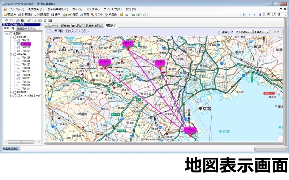The image size is (289, 180).
Task: Expand bottom panel with double-chevron below map
Action: (x=46, y=144)
